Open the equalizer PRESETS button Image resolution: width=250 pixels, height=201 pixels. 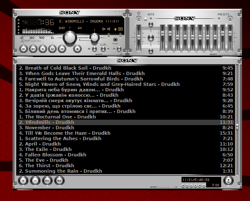(230, 19)
